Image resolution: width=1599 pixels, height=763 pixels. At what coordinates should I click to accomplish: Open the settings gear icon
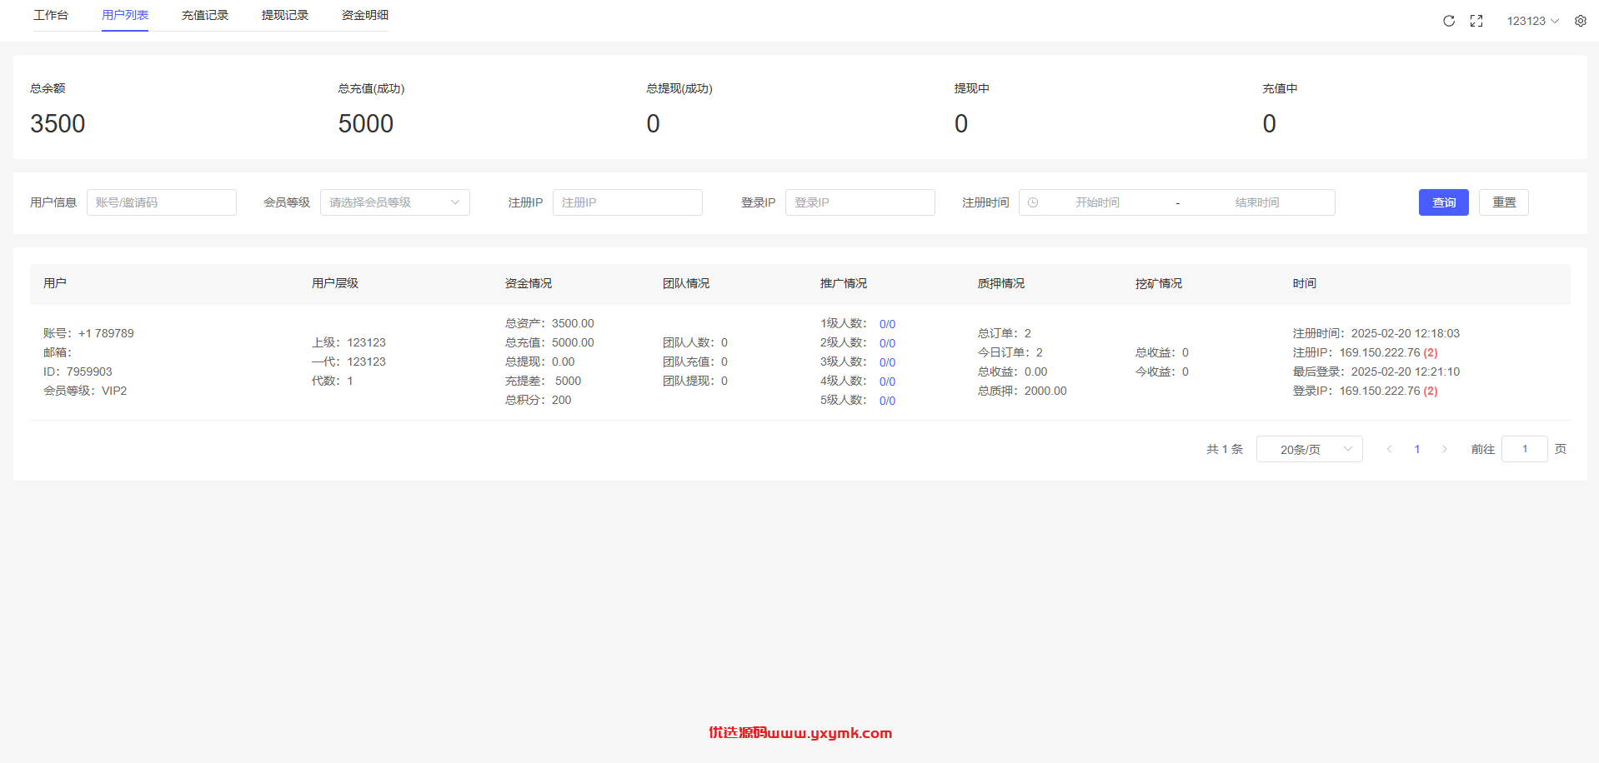point(1581,21)
